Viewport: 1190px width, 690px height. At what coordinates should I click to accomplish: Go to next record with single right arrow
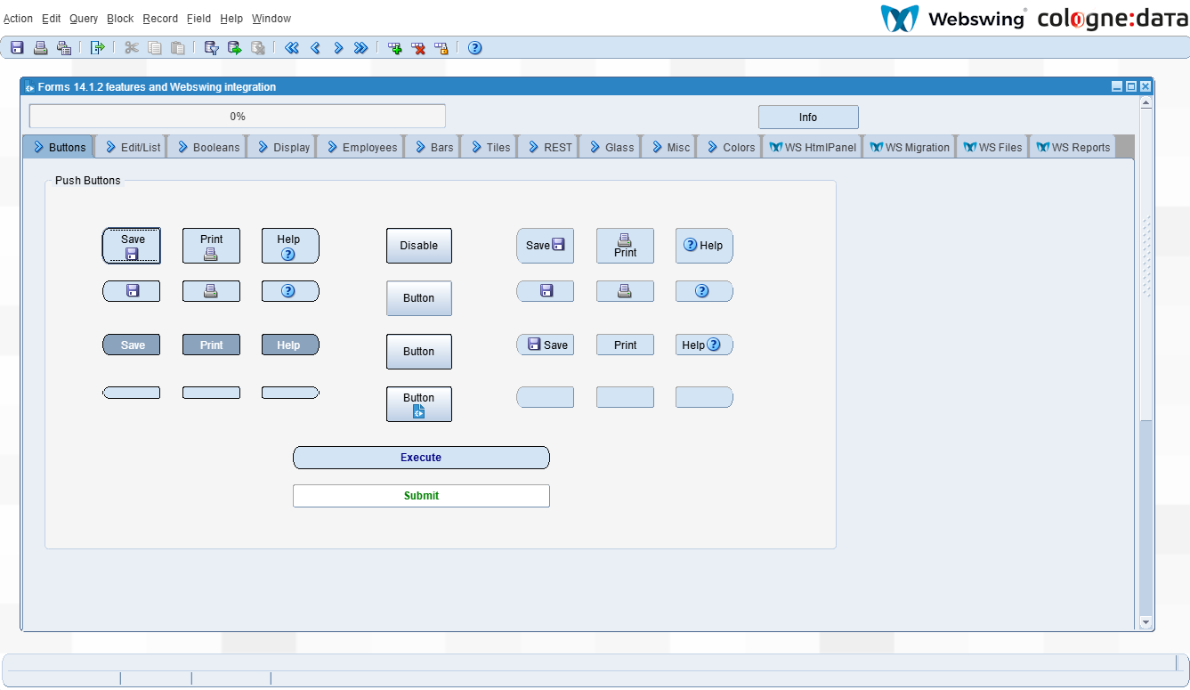[x=338, y=48]
